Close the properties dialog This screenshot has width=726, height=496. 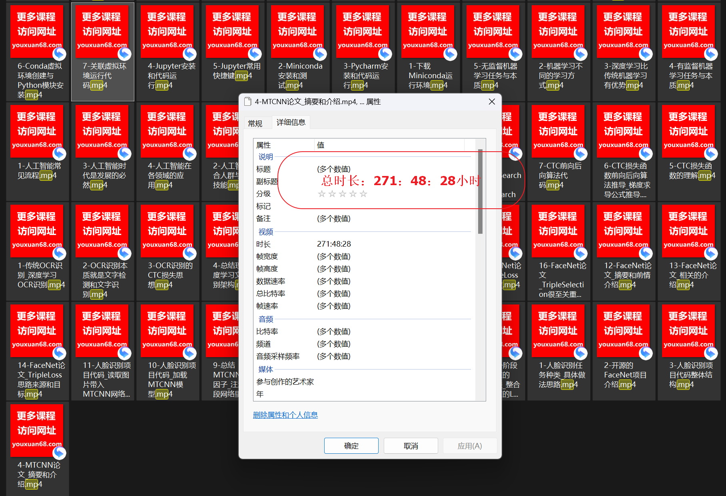(492, 102)
